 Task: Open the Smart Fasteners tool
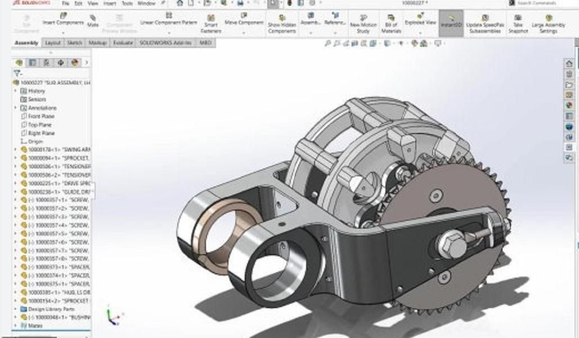click(x=210, y=25)
